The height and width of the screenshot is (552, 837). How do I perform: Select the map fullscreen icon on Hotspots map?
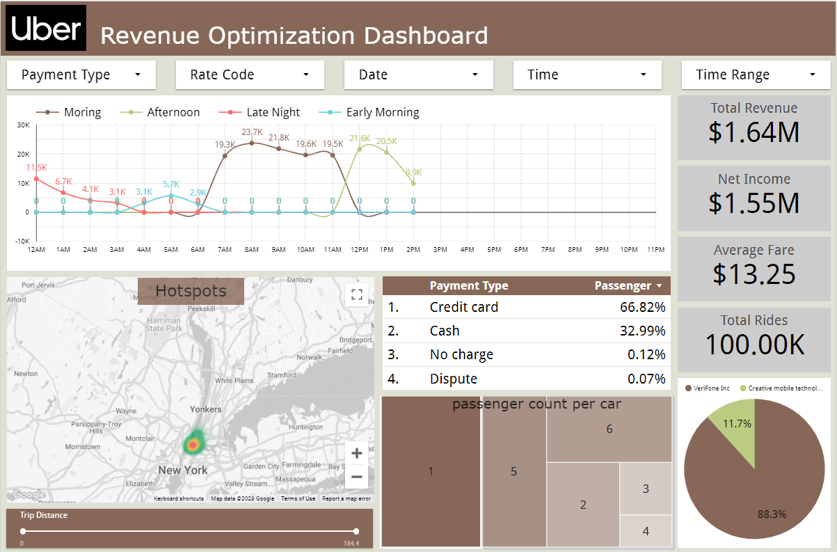[356, 294]
